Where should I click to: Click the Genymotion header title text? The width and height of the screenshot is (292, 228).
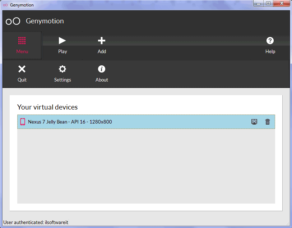click(x=45, y=21)
